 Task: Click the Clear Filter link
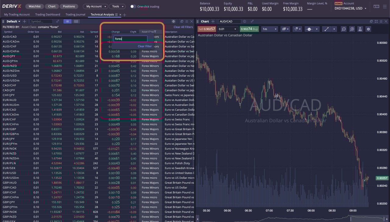pos(144,46)
